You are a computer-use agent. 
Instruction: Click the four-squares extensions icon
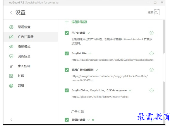11,76
